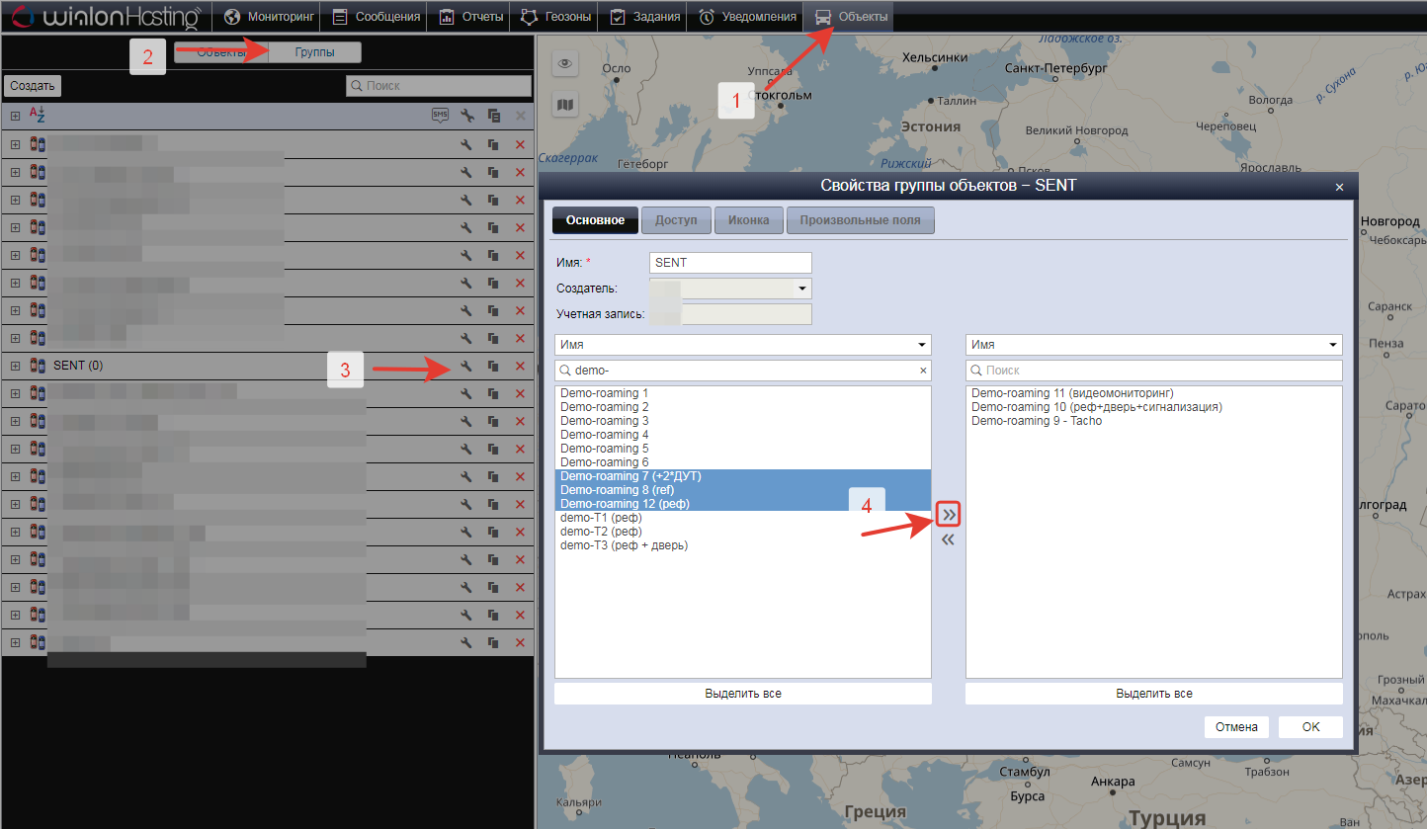Expand the SENT group tree row

[15, 367]
